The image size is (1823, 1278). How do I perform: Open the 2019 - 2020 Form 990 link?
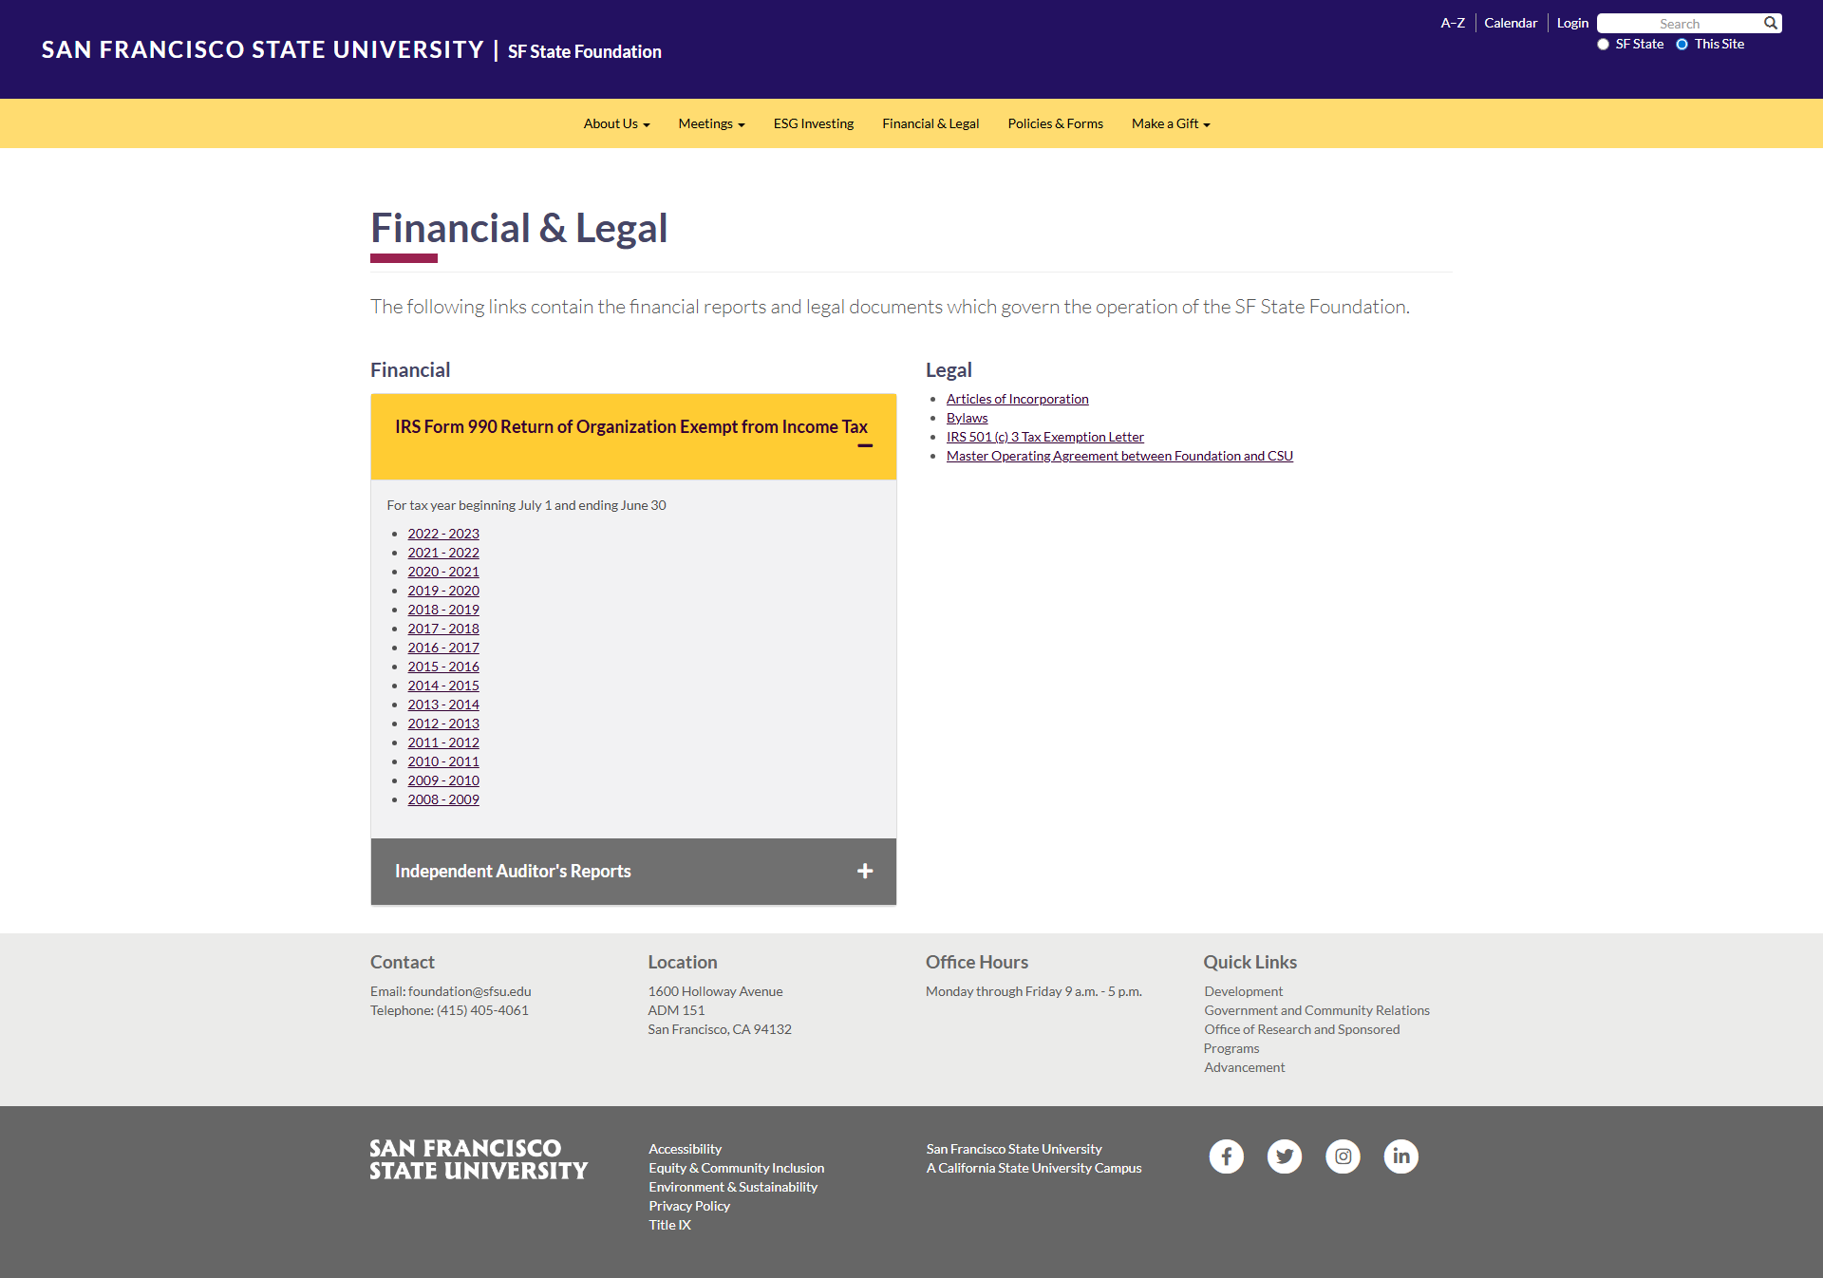pos(443,591)
